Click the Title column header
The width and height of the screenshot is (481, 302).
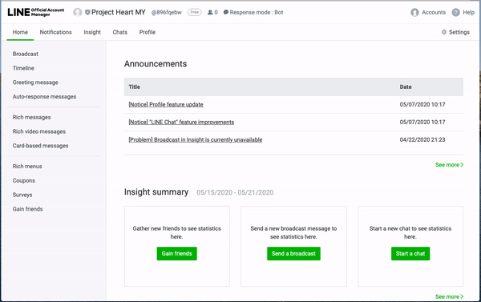tap(135, 87)
